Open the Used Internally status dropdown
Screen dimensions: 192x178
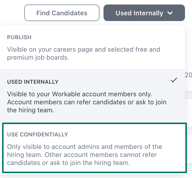point(144,13)
